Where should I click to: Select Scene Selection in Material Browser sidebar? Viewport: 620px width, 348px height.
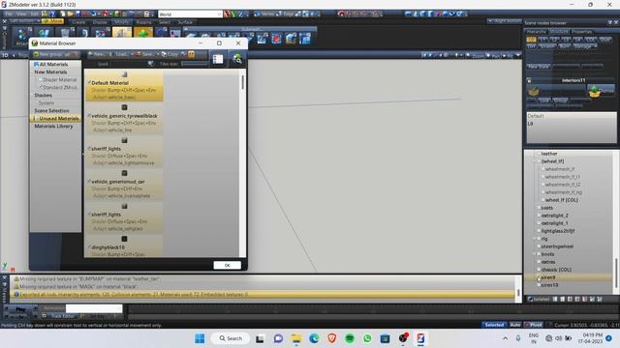[51, 111]
